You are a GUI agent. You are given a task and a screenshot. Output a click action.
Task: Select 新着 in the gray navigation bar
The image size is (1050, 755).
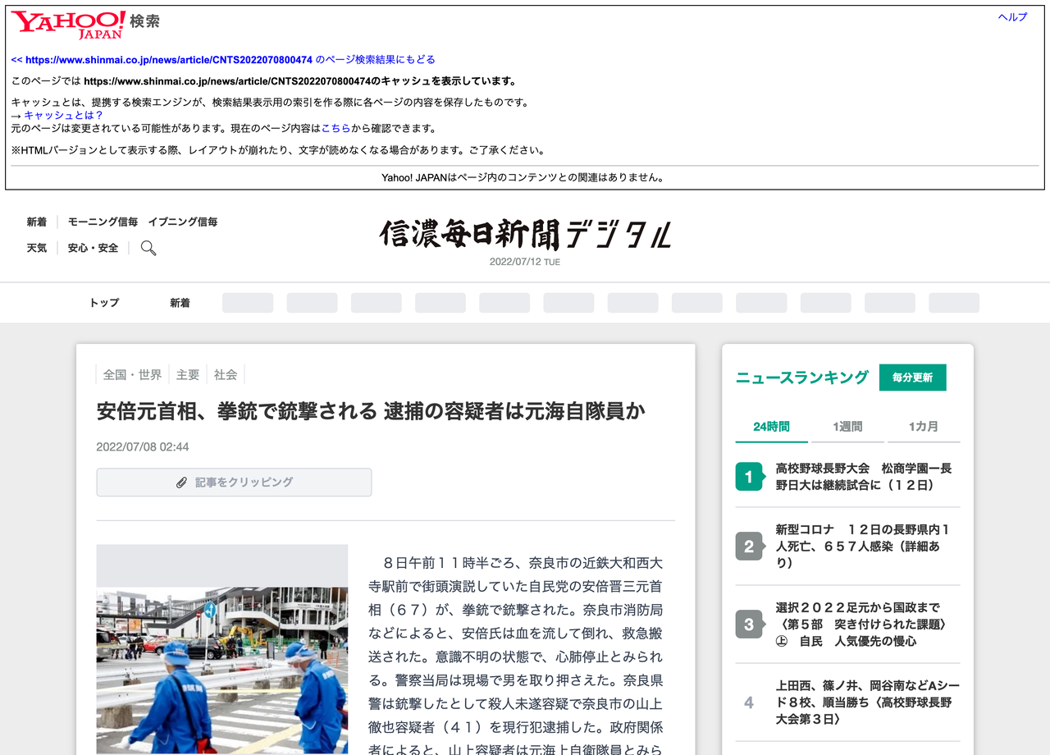coord(180,303)
